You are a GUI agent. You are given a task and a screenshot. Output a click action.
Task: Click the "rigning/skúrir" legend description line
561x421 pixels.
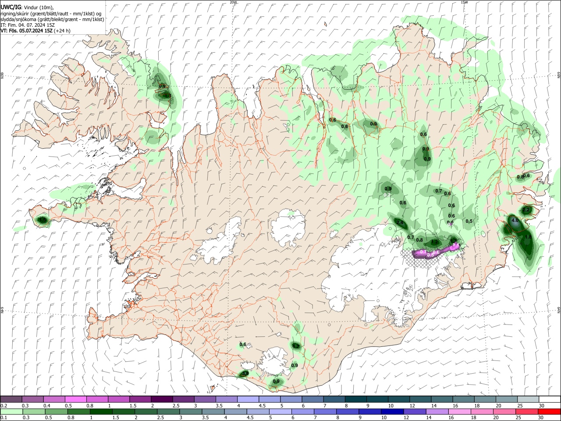click(x=51, y=13)
